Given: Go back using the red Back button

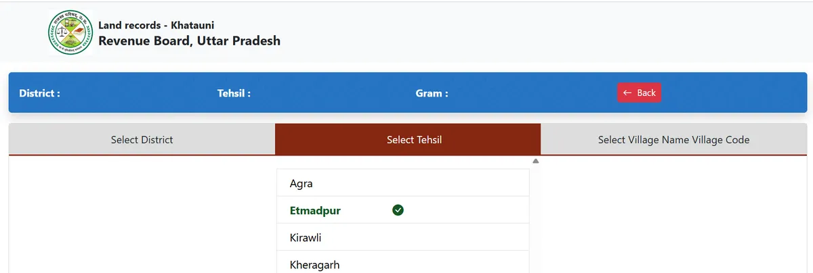Looking at the screenshot, I should click(639, 93).
